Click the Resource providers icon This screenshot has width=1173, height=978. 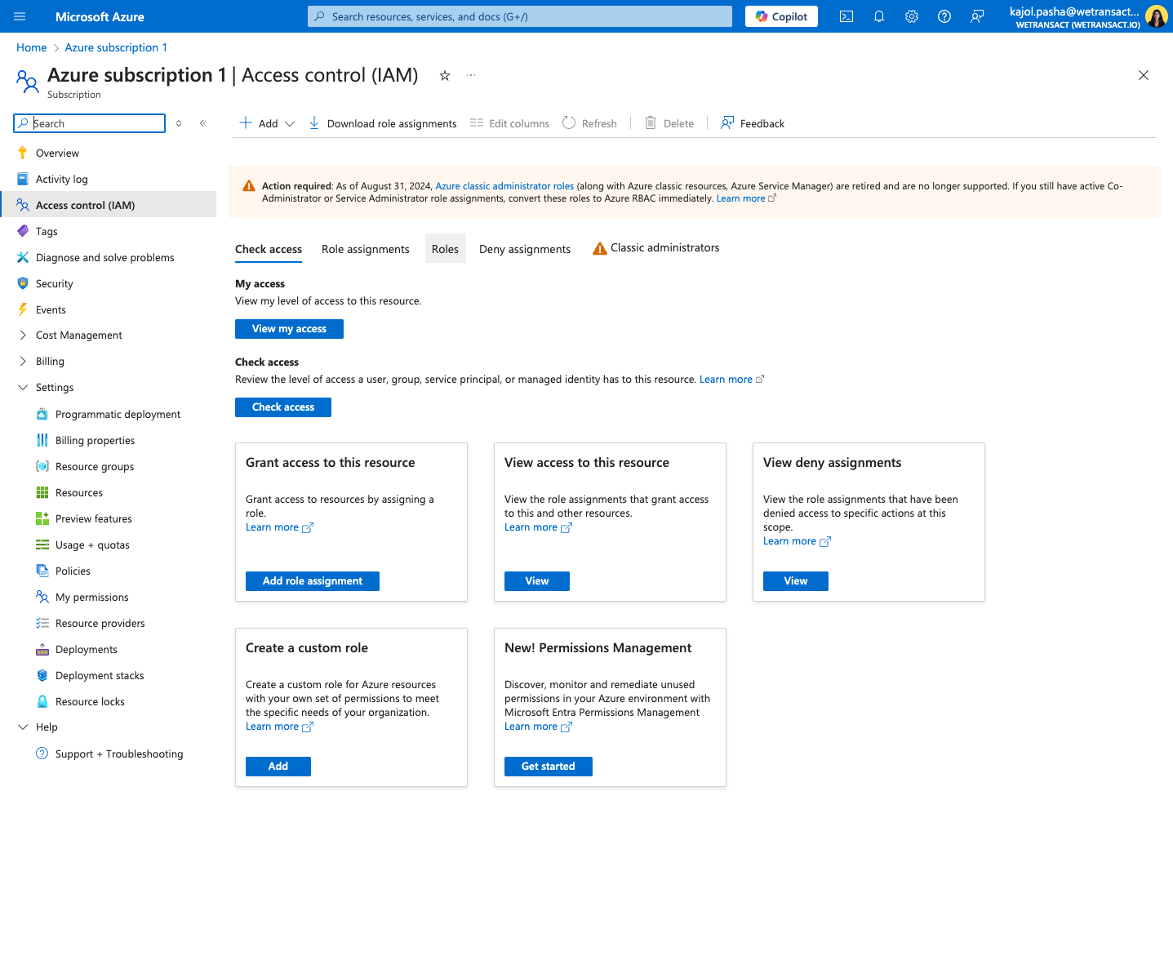42,623
